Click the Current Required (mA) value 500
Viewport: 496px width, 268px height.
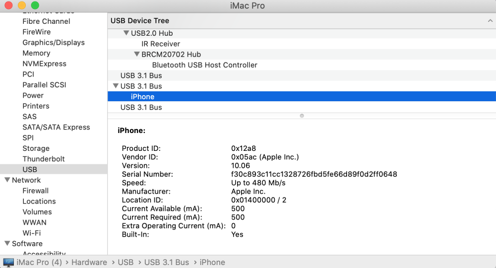tap(238, 217)
